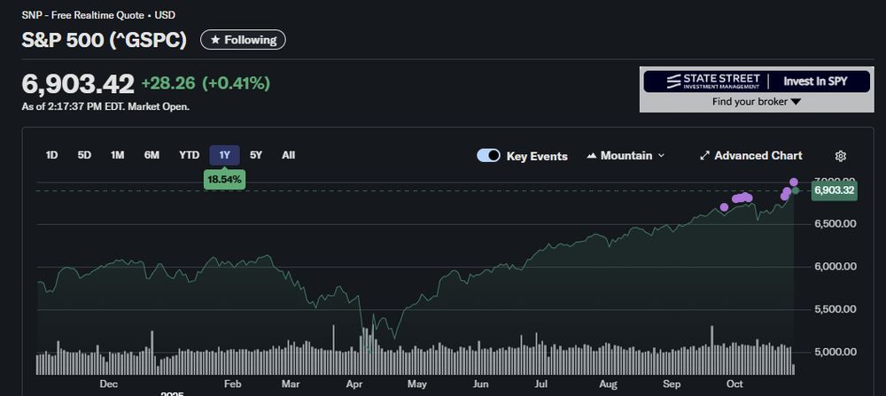Open the Advanced Chart view

pyautogui.click(x=750, y=156)
